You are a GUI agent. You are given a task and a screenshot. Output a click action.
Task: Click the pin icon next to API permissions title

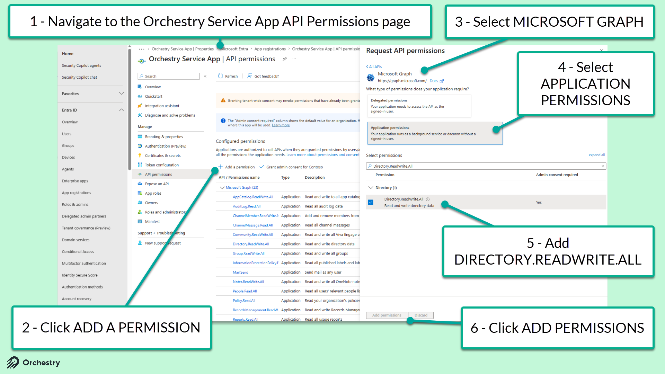pos(285,59)
